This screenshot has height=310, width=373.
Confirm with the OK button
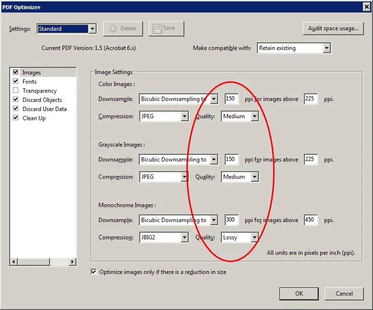[299, 294]
